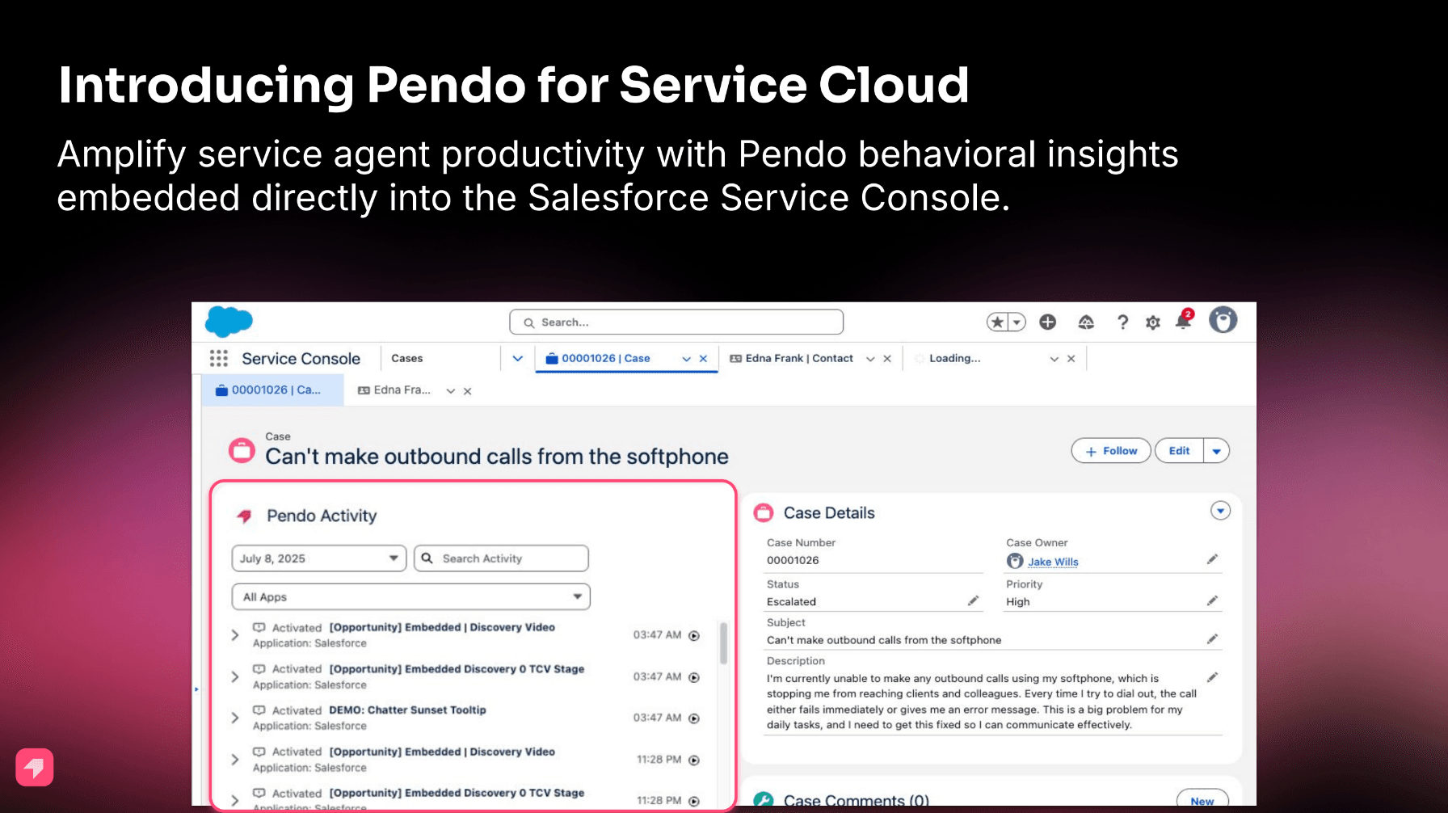Close the Edna Frank | Contact tab
This screenshot has height=813, width=1448.
click(887, 359)
